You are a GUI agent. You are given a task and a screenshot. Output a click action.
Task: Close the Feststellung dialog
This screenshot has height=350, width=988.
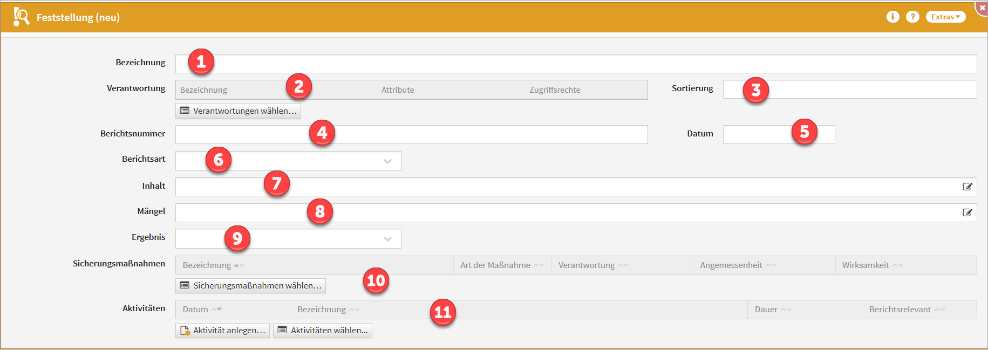pos(982,8)
